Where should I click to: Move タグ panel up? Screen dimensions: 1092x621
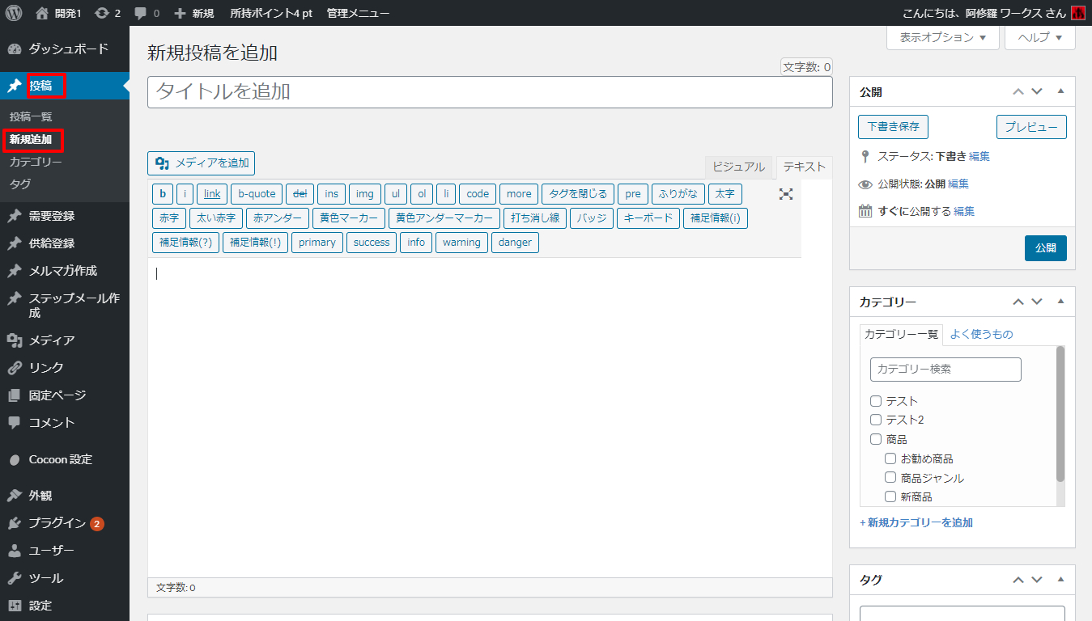click(1018, 579)
